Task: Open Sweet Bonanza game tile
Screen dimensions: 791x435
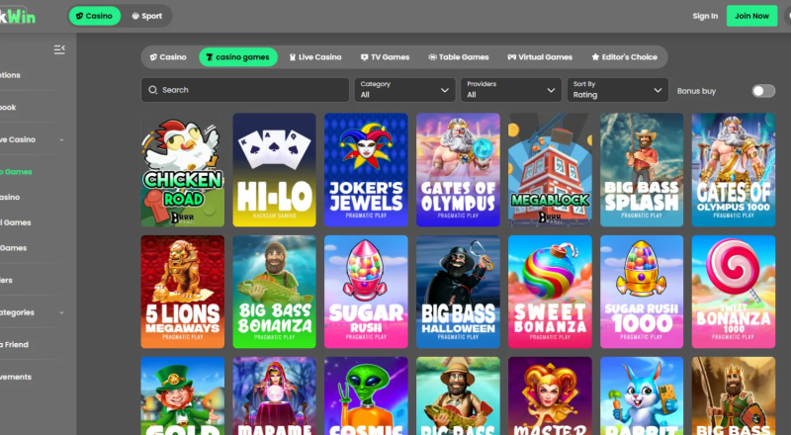Action: tap(550, 292)
